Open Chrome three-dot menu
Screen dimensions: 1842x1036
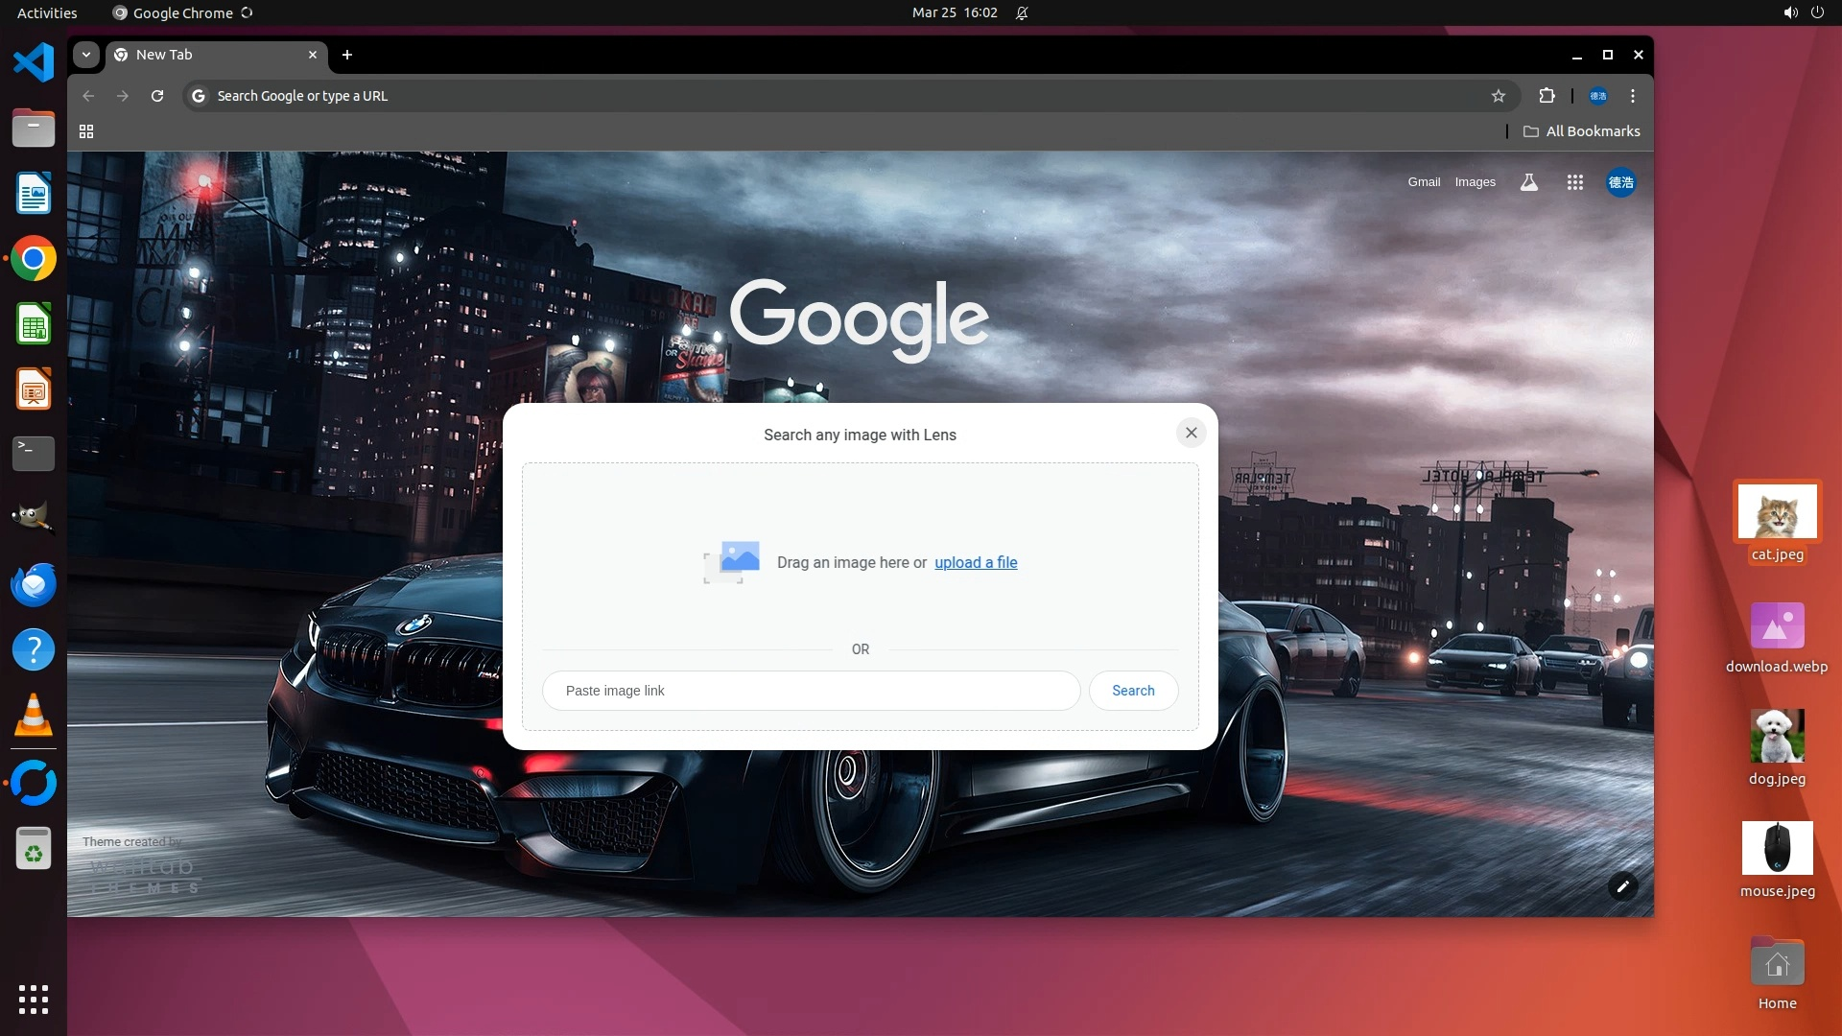coord(1632,96)
